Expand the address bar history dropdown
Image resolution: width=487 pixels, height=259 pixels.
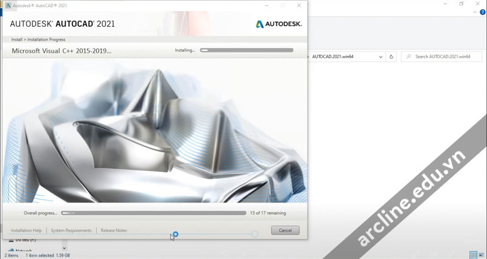[x=380, y=57]
